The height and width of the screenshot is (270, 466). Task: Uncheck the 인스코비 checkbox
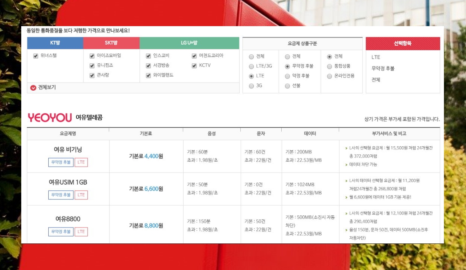pyautogui.click(x=148, y=56)
